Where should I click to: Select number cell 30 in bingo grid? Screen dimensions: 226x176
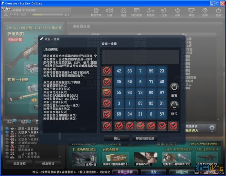[x=129, y=82]
